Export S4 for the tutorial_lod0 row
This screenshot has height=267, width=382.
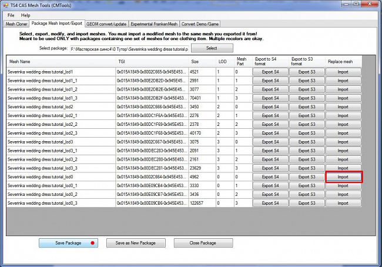click(270, 177)
